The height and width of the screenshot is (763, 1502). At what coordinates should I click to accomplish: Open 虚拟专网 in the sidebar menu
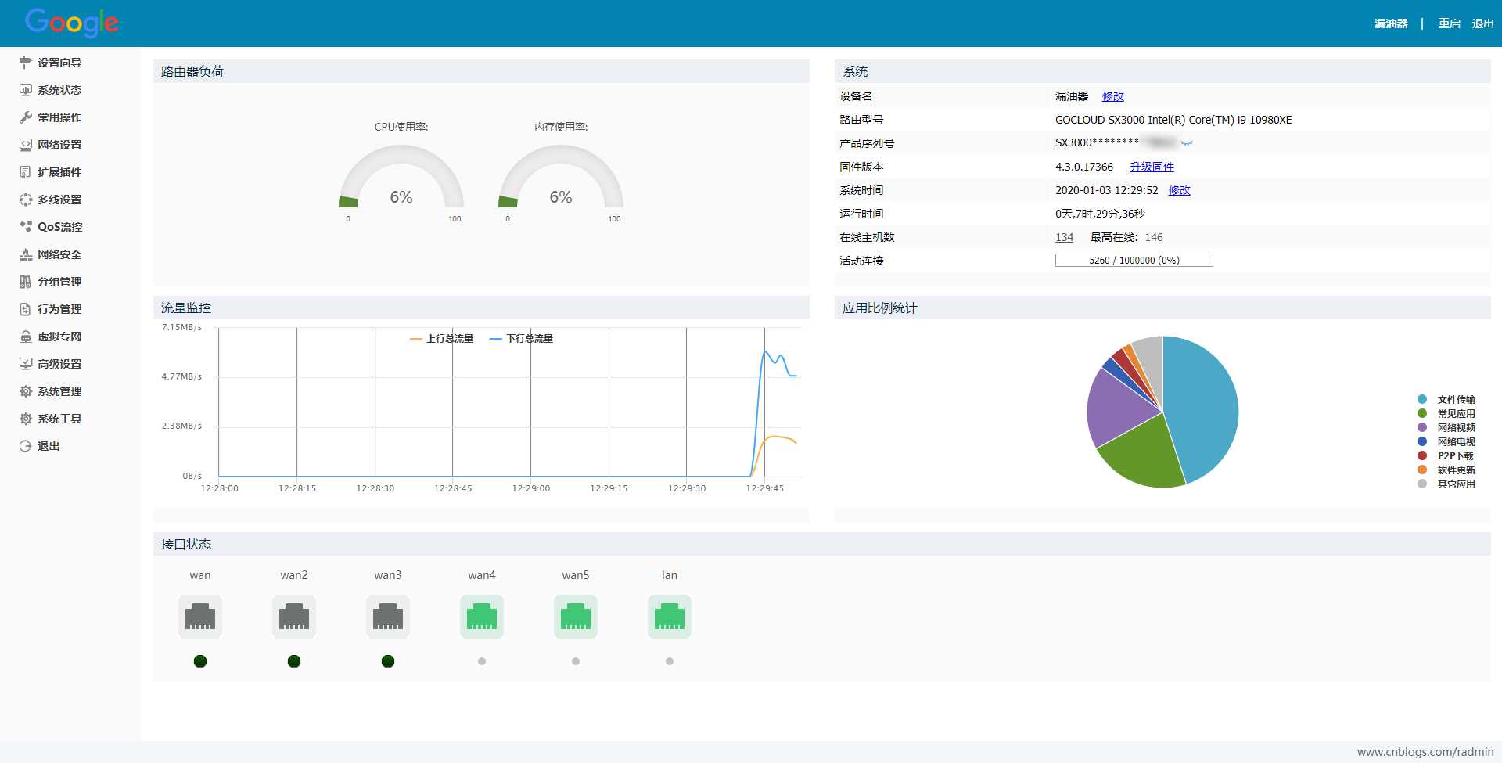click(59, 337)
